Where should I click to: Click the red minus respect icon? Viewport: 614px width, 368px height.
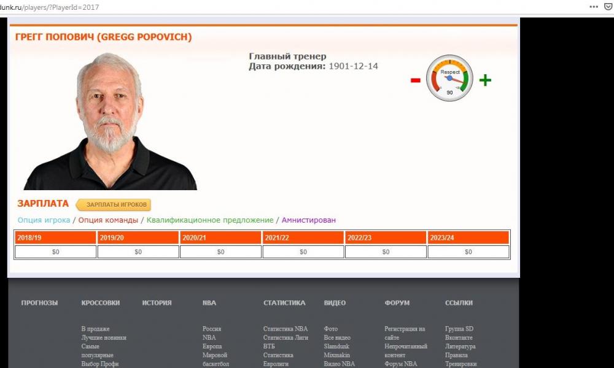point(416,80)
